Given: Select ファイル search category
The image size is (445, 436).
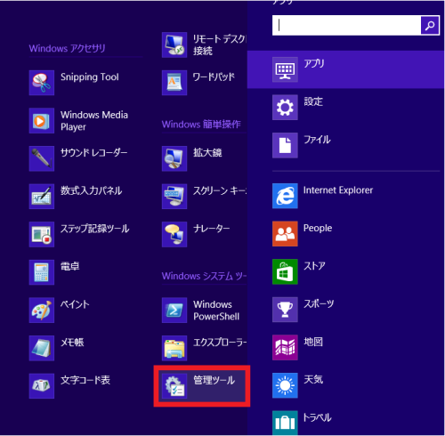Looking at the screenshot, I should 345,145.
